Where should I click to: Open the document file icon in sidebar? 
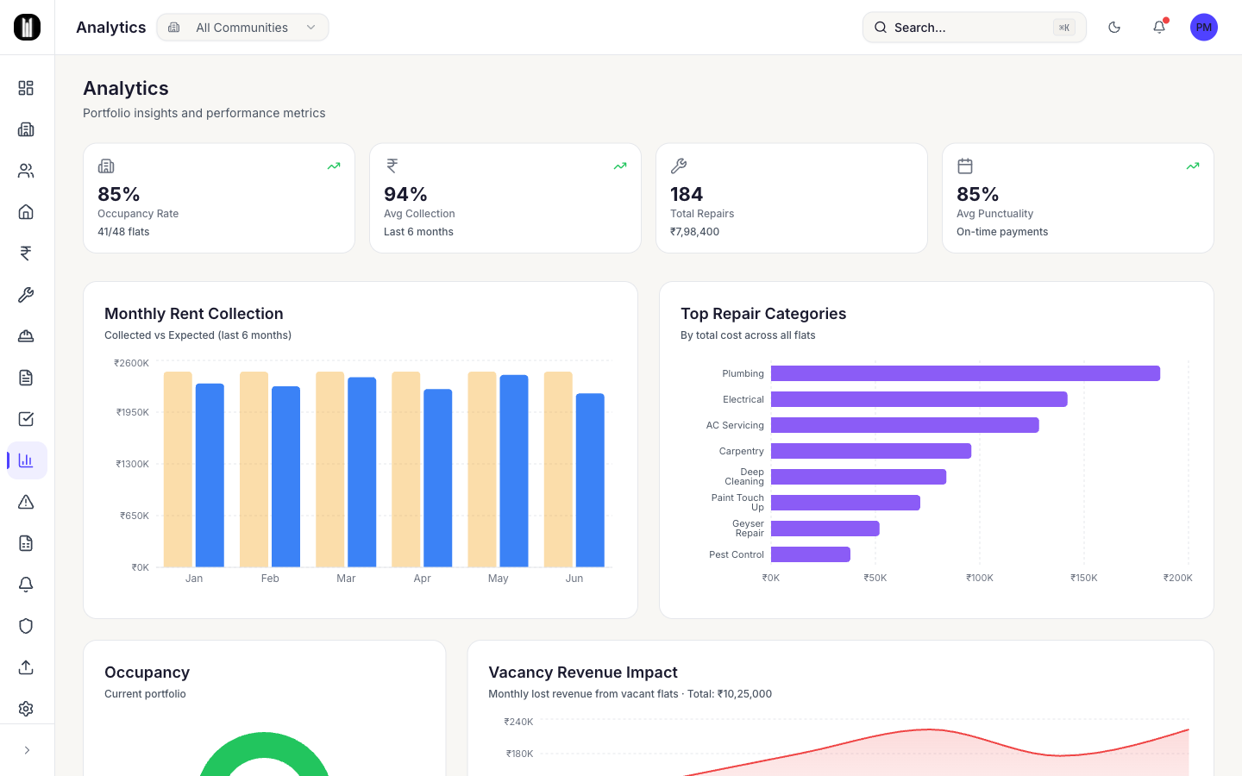click(26, 378)
